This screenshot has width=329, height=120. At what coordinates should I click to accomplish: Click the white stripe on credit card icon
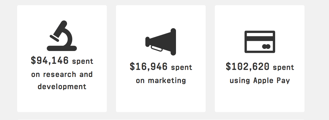260,35
